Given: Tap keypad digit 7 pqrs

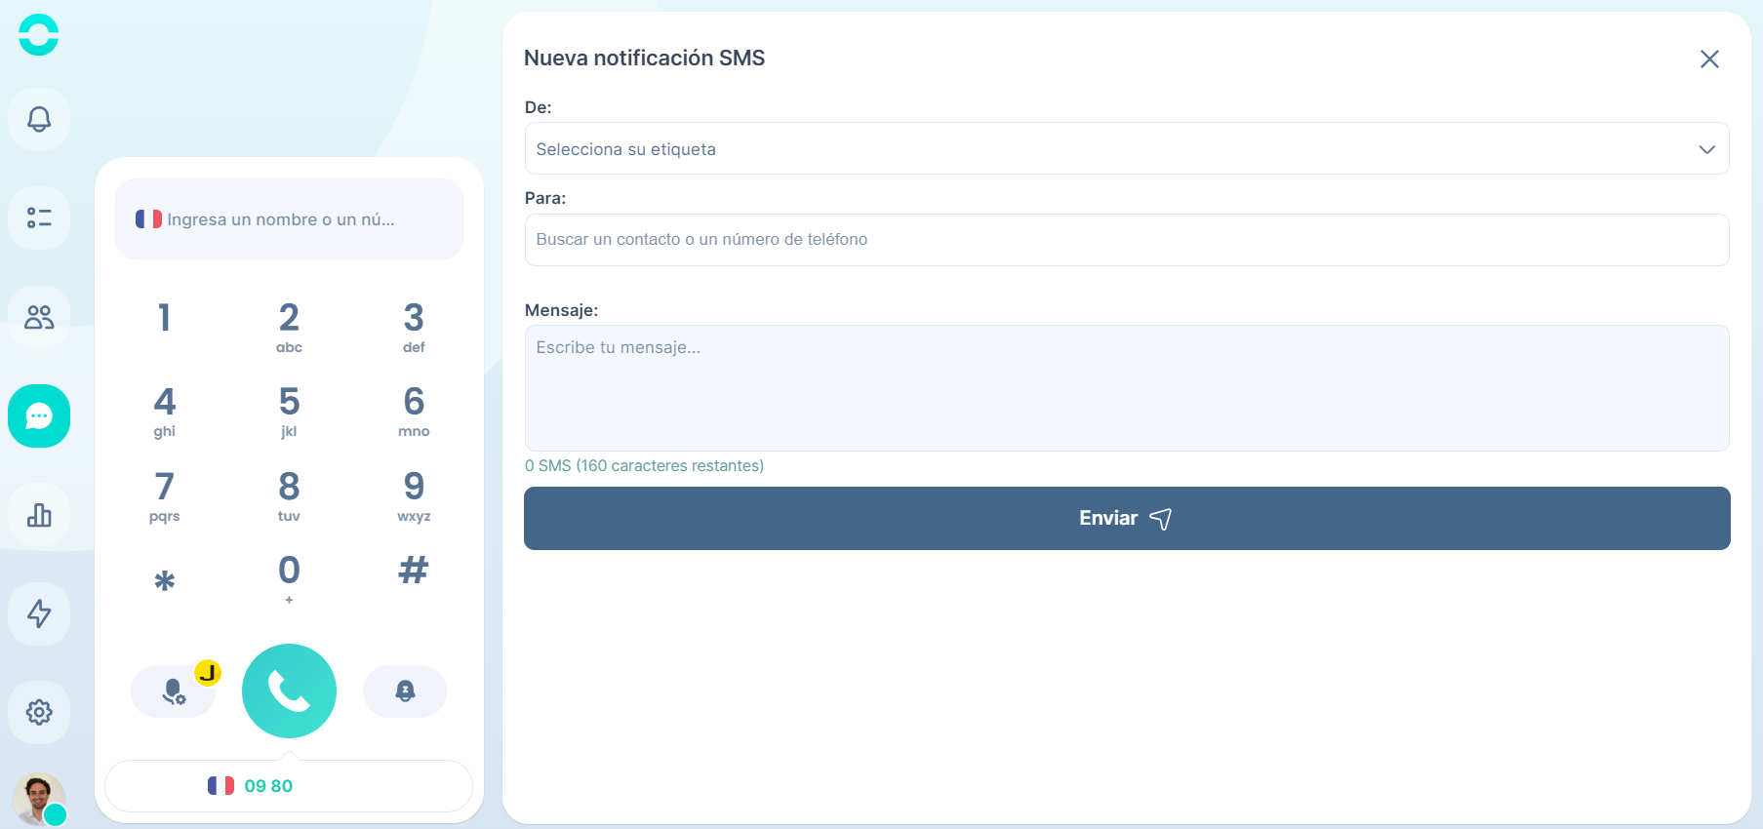Looking at the screenshot, I should click(x=165, y=495).
